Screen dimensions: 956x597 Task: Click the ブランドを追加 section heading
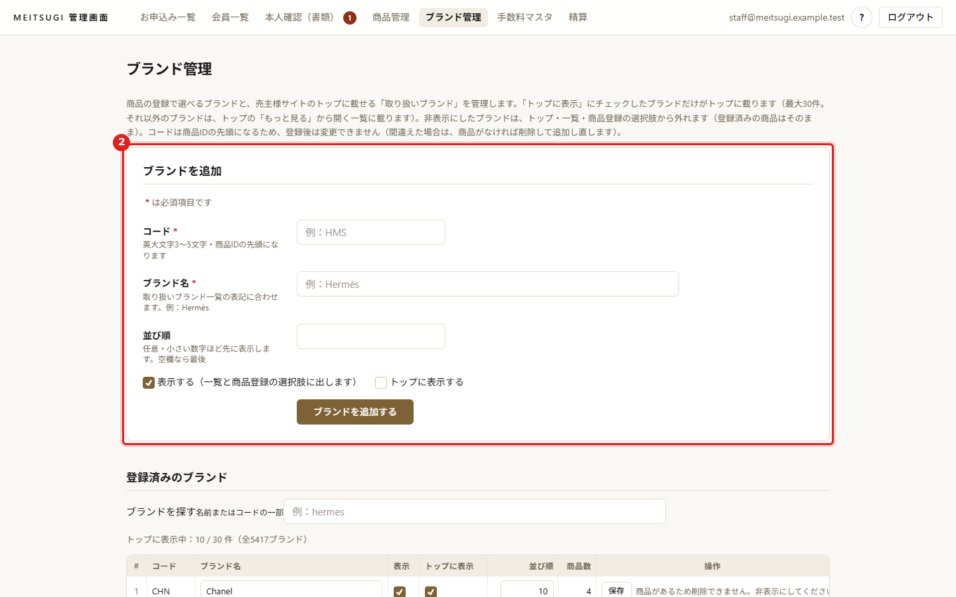(x=182, y=170)
